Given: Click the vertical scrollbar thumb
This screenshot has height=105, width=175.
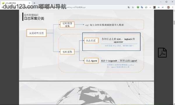Looking at the screenshot, I should [x=174, y=23].
